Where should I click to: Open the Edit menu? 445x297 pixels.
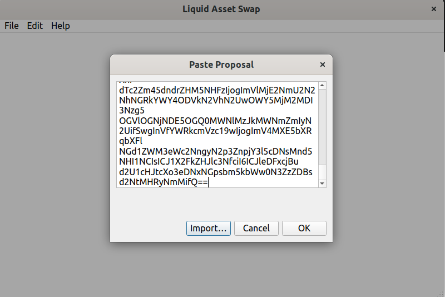pos(35,26)
